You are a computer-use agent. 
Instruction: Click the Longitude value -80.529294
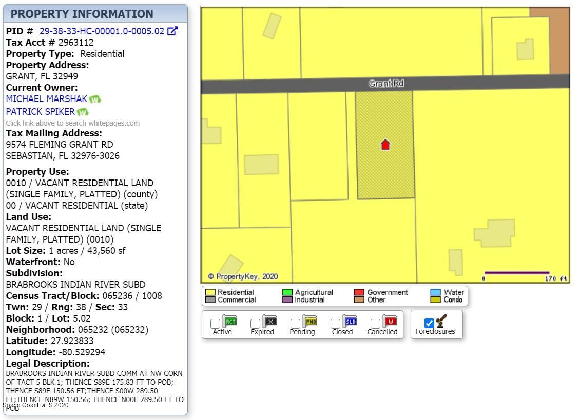tap(82, 352)
